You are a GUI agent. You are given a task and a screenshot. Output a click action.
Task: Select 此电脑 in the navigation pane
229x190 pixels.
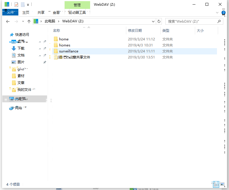25,99
